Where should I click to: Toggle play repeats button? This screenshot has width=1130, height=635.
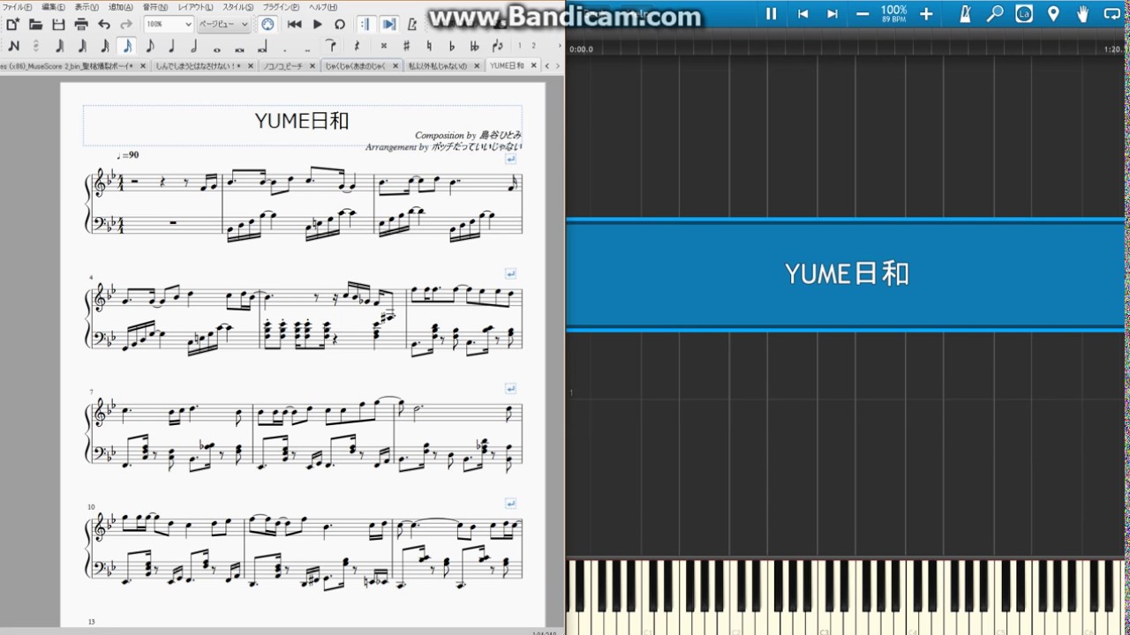(x=365, y=25)
